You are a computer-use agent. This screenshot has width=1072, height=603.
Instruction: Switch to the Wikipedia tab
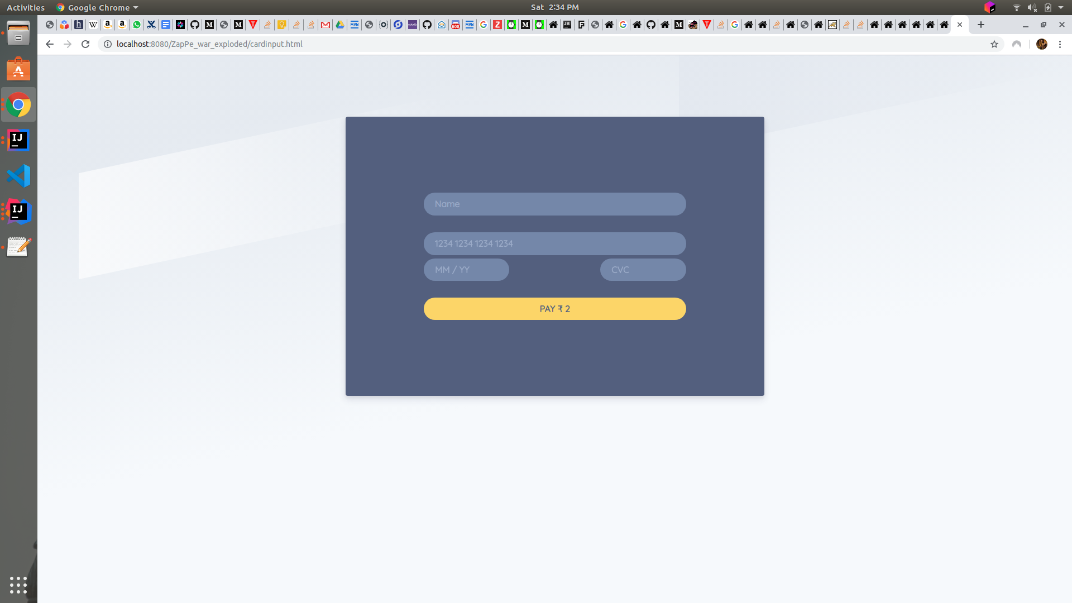(93, 25)
